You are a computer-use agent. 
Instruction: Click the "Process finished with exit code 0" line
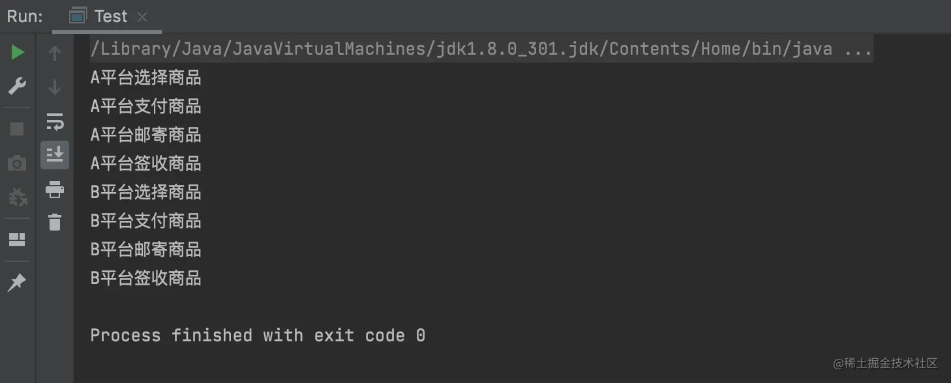[x=258, y=335]
